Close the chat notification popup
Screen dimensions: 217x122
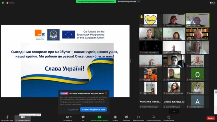click(x=106, y=93)
